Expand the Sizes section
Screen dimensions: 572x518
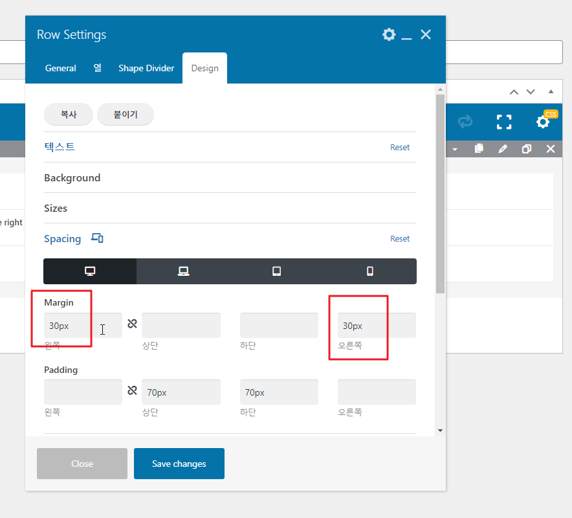[x=56, y=208]
